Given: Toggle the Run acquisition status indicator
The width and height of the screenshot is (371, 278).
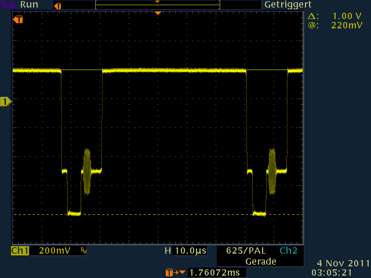Looking at the screenshot, I should pyautogui.click(x=28, y=5).
